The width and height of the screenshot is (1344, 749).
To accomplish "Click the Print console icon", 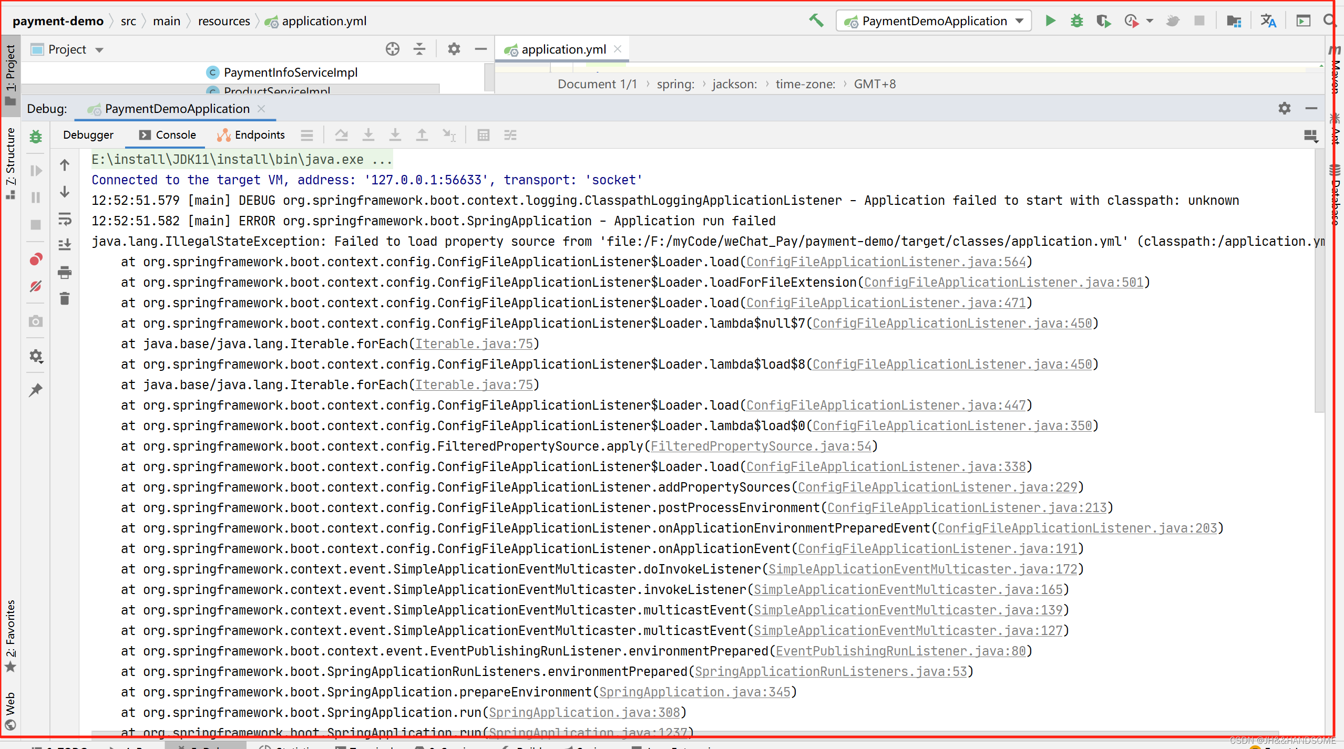I will (65, 272).
